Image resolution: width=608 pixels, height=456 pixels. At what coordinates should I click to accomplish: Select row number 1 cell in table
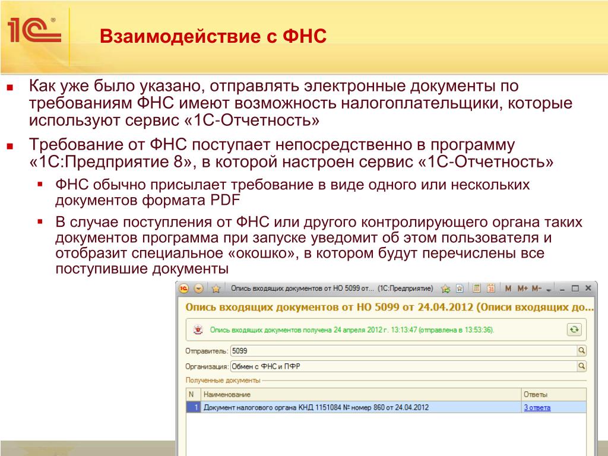tap(194, 407)
